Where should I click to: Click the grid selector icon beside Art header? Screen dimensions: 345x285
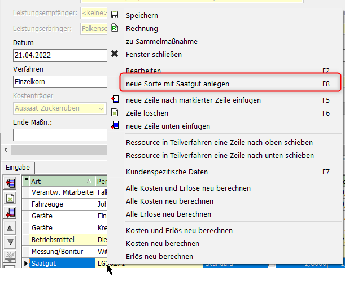tap(25, 181)
